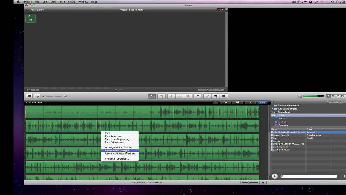Click the voiceover microphone tool
The width and height of the screenshot is (346, 195).
[207, 96]
